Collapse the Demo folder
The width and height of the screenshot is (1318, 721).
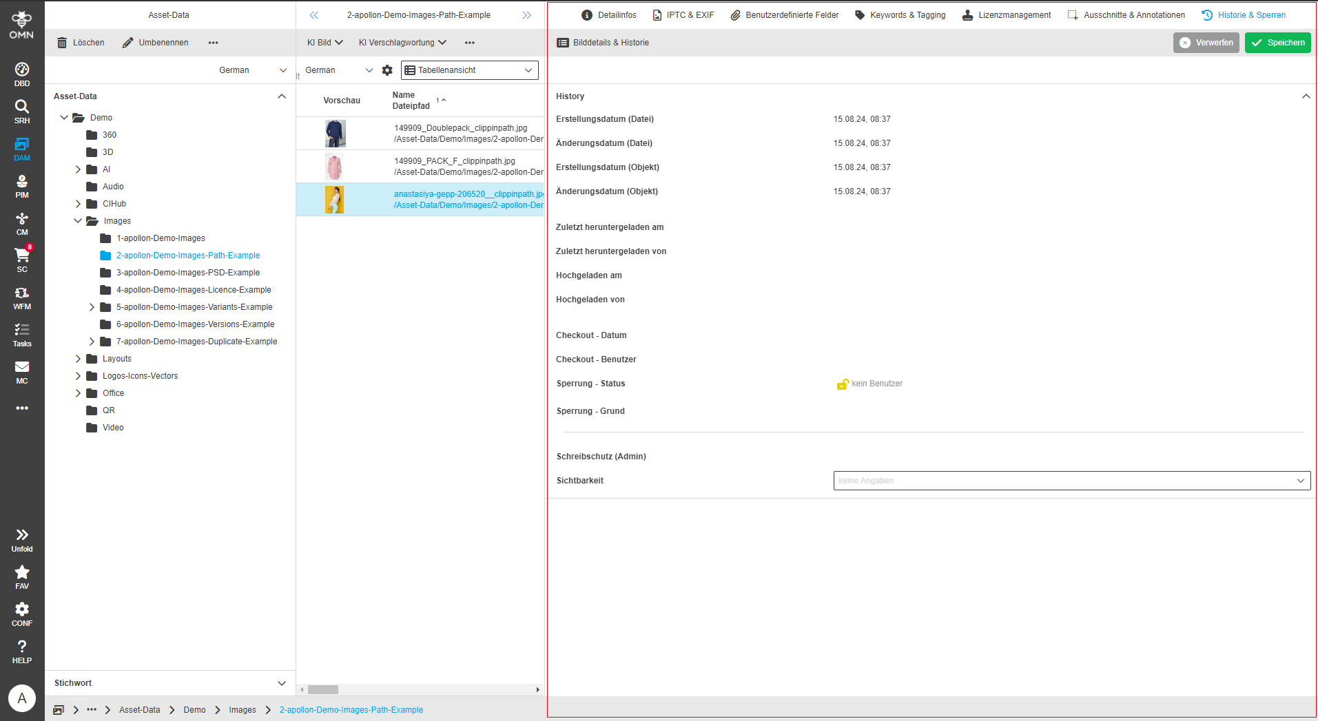64,118
